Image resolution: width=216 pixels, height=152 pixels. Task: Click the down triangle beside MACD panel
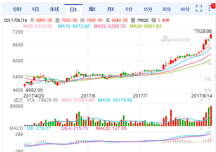tap(209, 128)
